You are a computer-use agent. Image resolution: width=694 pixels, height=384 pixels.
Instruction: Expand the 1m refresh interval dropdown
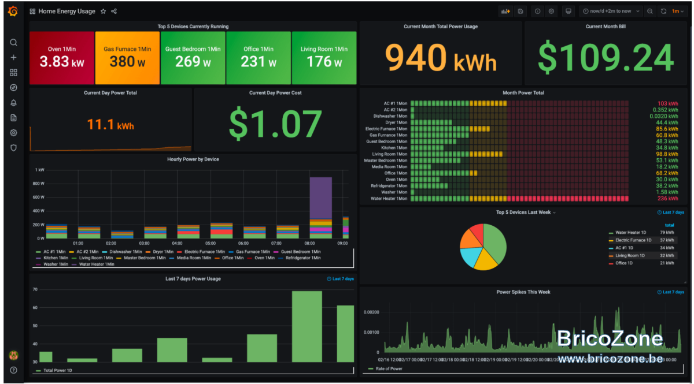[x=678, y=11]
